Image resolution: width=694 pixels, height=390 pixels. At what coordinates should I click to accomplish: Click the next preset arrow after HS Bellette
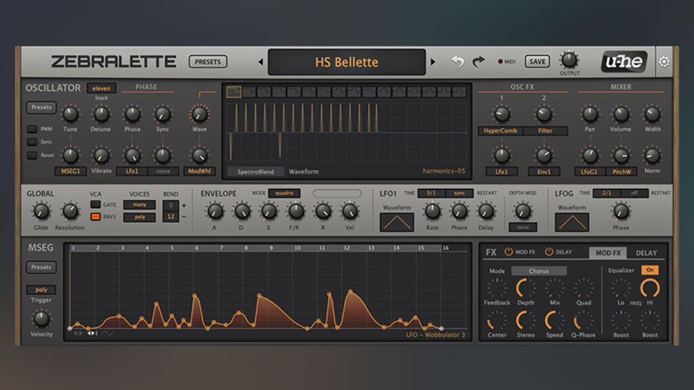[434, 61]
